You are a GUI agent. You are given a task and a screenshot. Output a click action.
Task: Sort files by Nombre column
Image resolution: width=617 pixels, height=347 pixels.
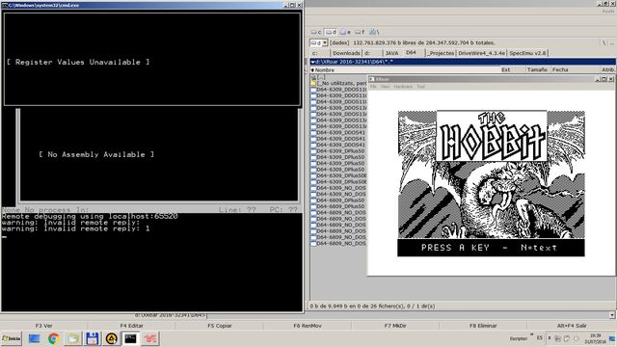pos(405,69)
